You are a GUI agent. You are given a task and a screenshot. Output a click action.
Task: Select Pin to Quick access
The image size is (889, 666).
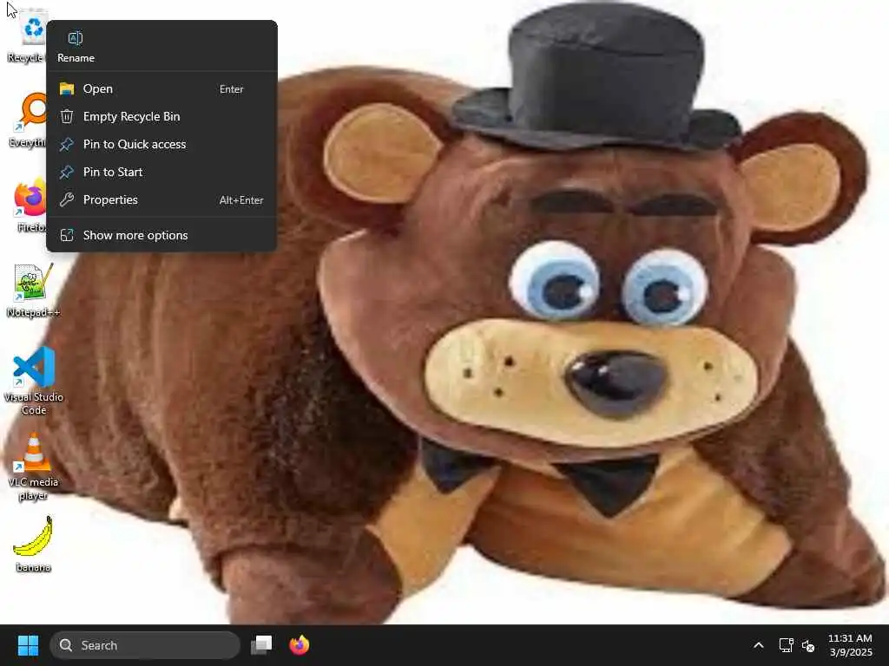pos(161,145)
